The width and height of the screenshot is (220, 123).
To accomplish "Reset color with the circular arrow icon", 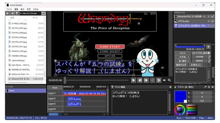I will click(209, 87).
